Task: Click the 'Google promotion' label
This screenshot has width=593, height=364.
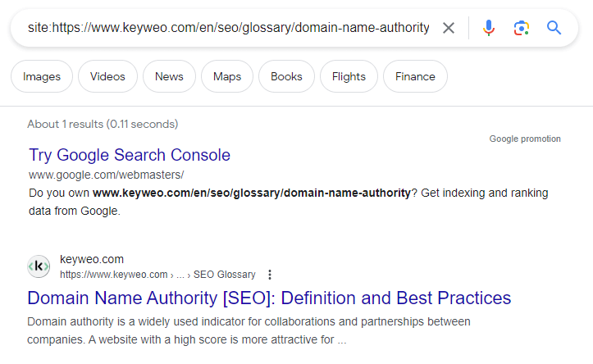Action: pyautogui.click(x=525, y=139)
